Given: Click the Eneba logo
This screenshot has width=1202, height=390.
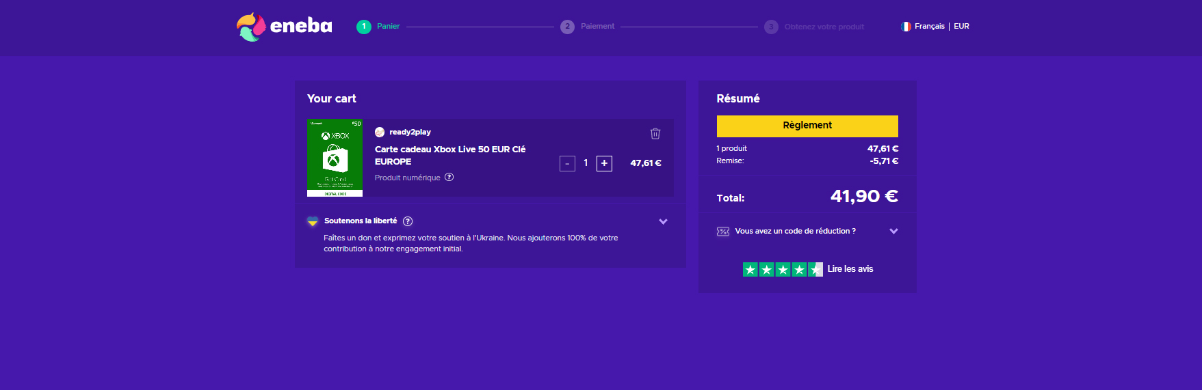Looking at the screenshot, I should [284, 27].
